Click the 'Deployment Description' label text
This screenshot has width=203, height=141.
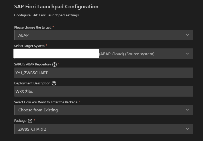point(32,83)
